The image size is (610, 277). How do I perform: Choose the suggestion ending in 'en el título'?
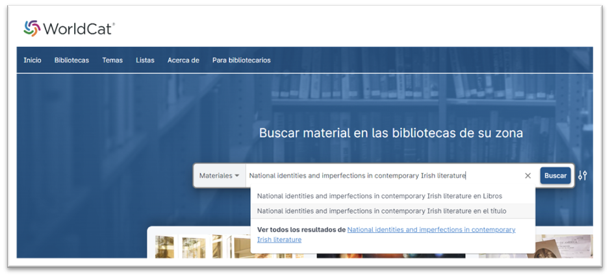tap(381, 211)
